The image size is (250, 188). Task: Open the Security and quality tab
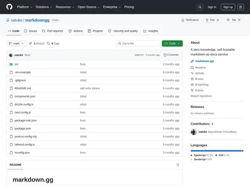point(123,31)
